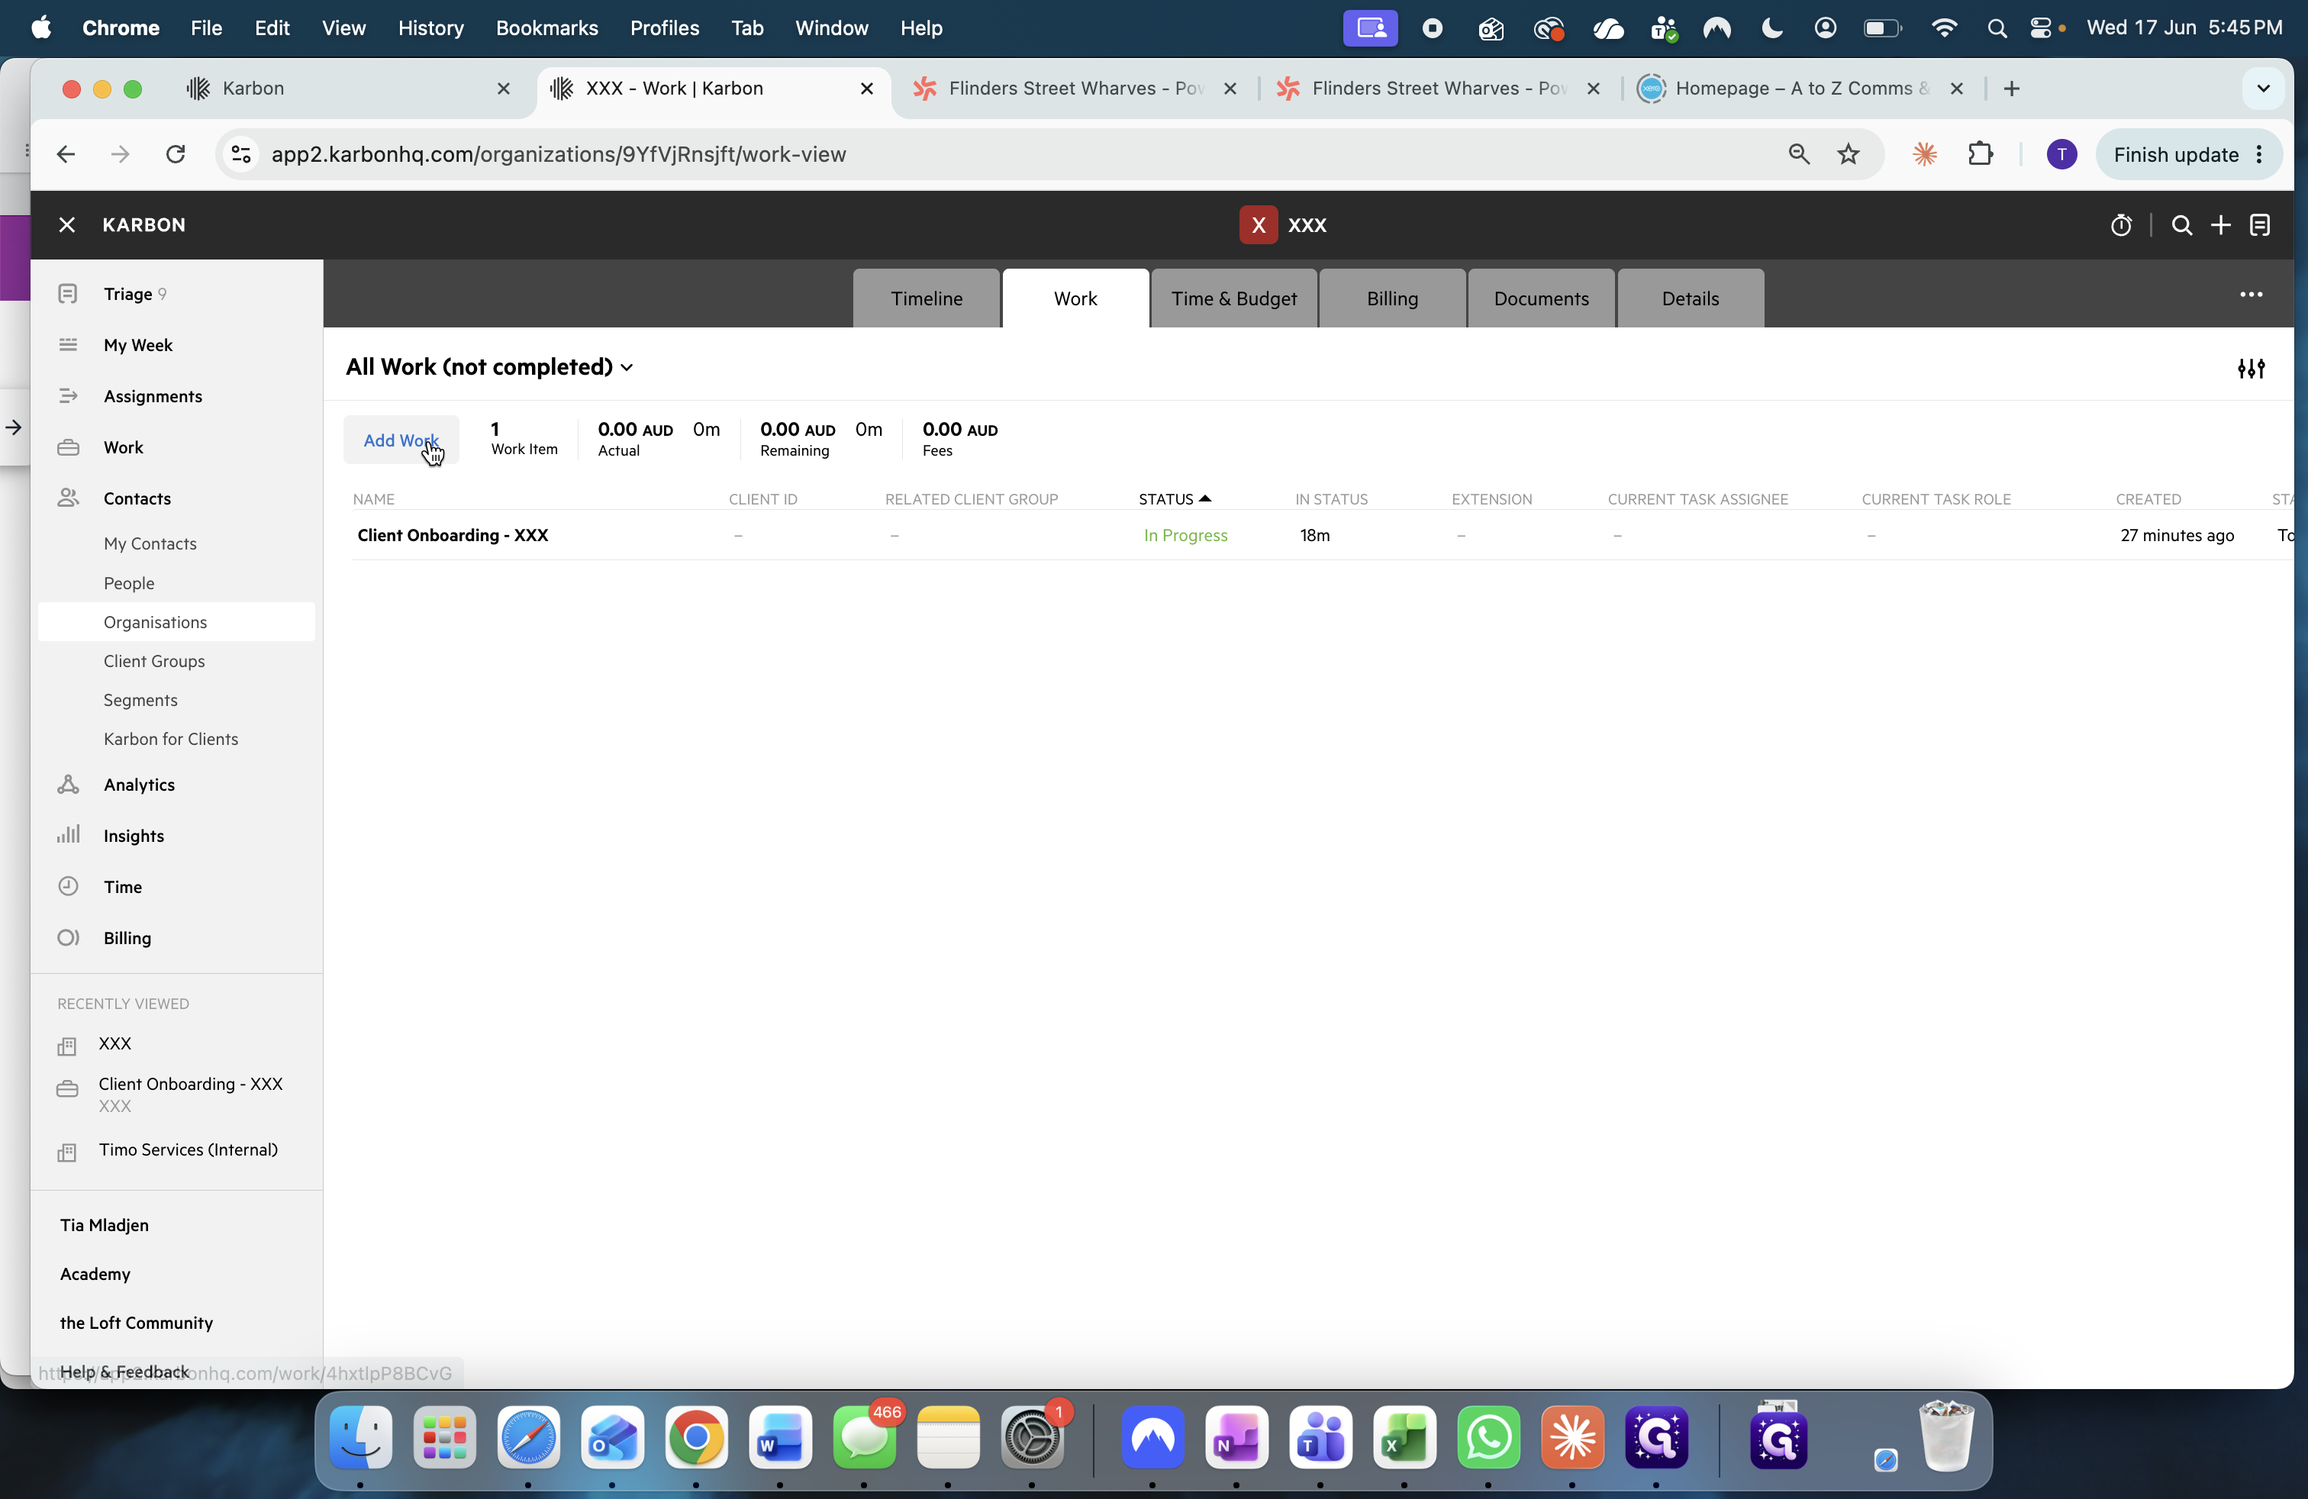Open the Loft Community link
This screenshot has width=2308, height=1499.
pos(137,1323)
